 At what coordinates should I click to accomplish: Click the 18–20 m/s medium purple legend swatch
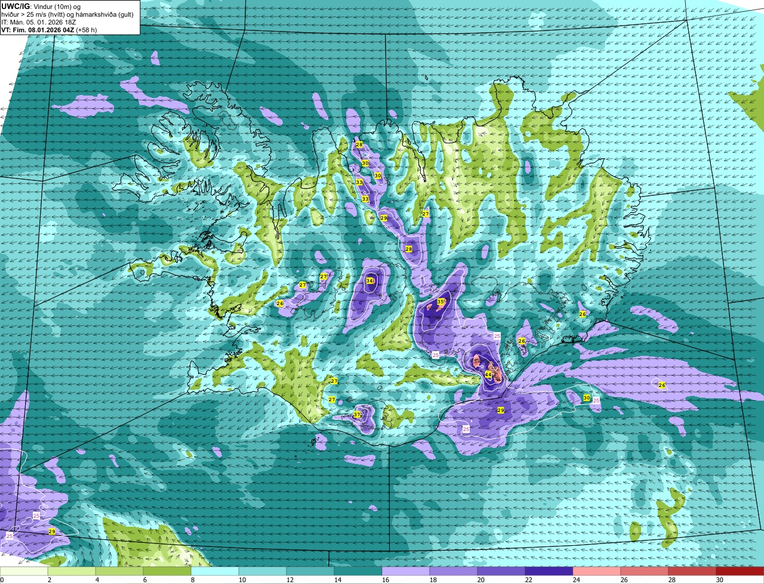coord(454,571)
